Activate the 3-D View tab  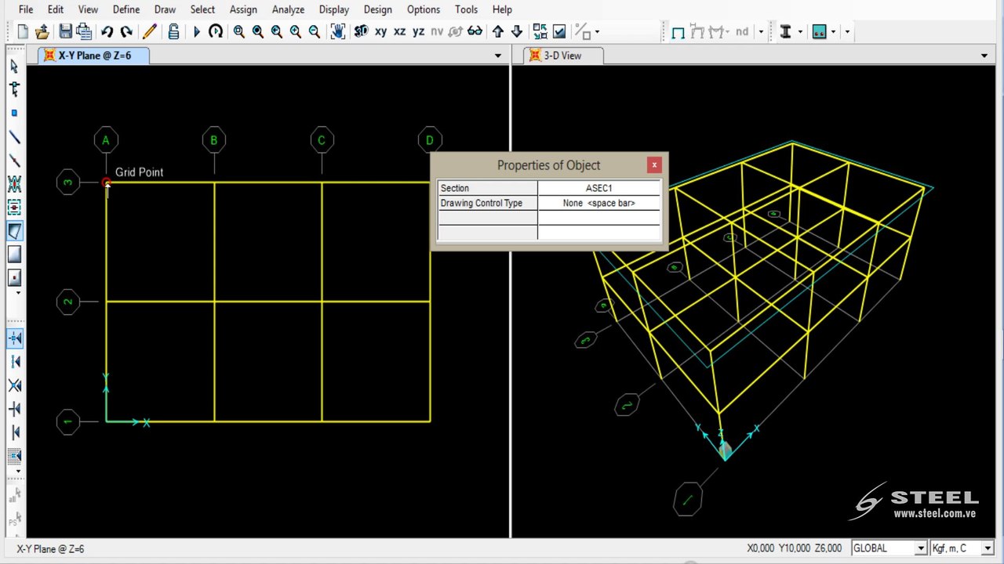click(562, 56)
